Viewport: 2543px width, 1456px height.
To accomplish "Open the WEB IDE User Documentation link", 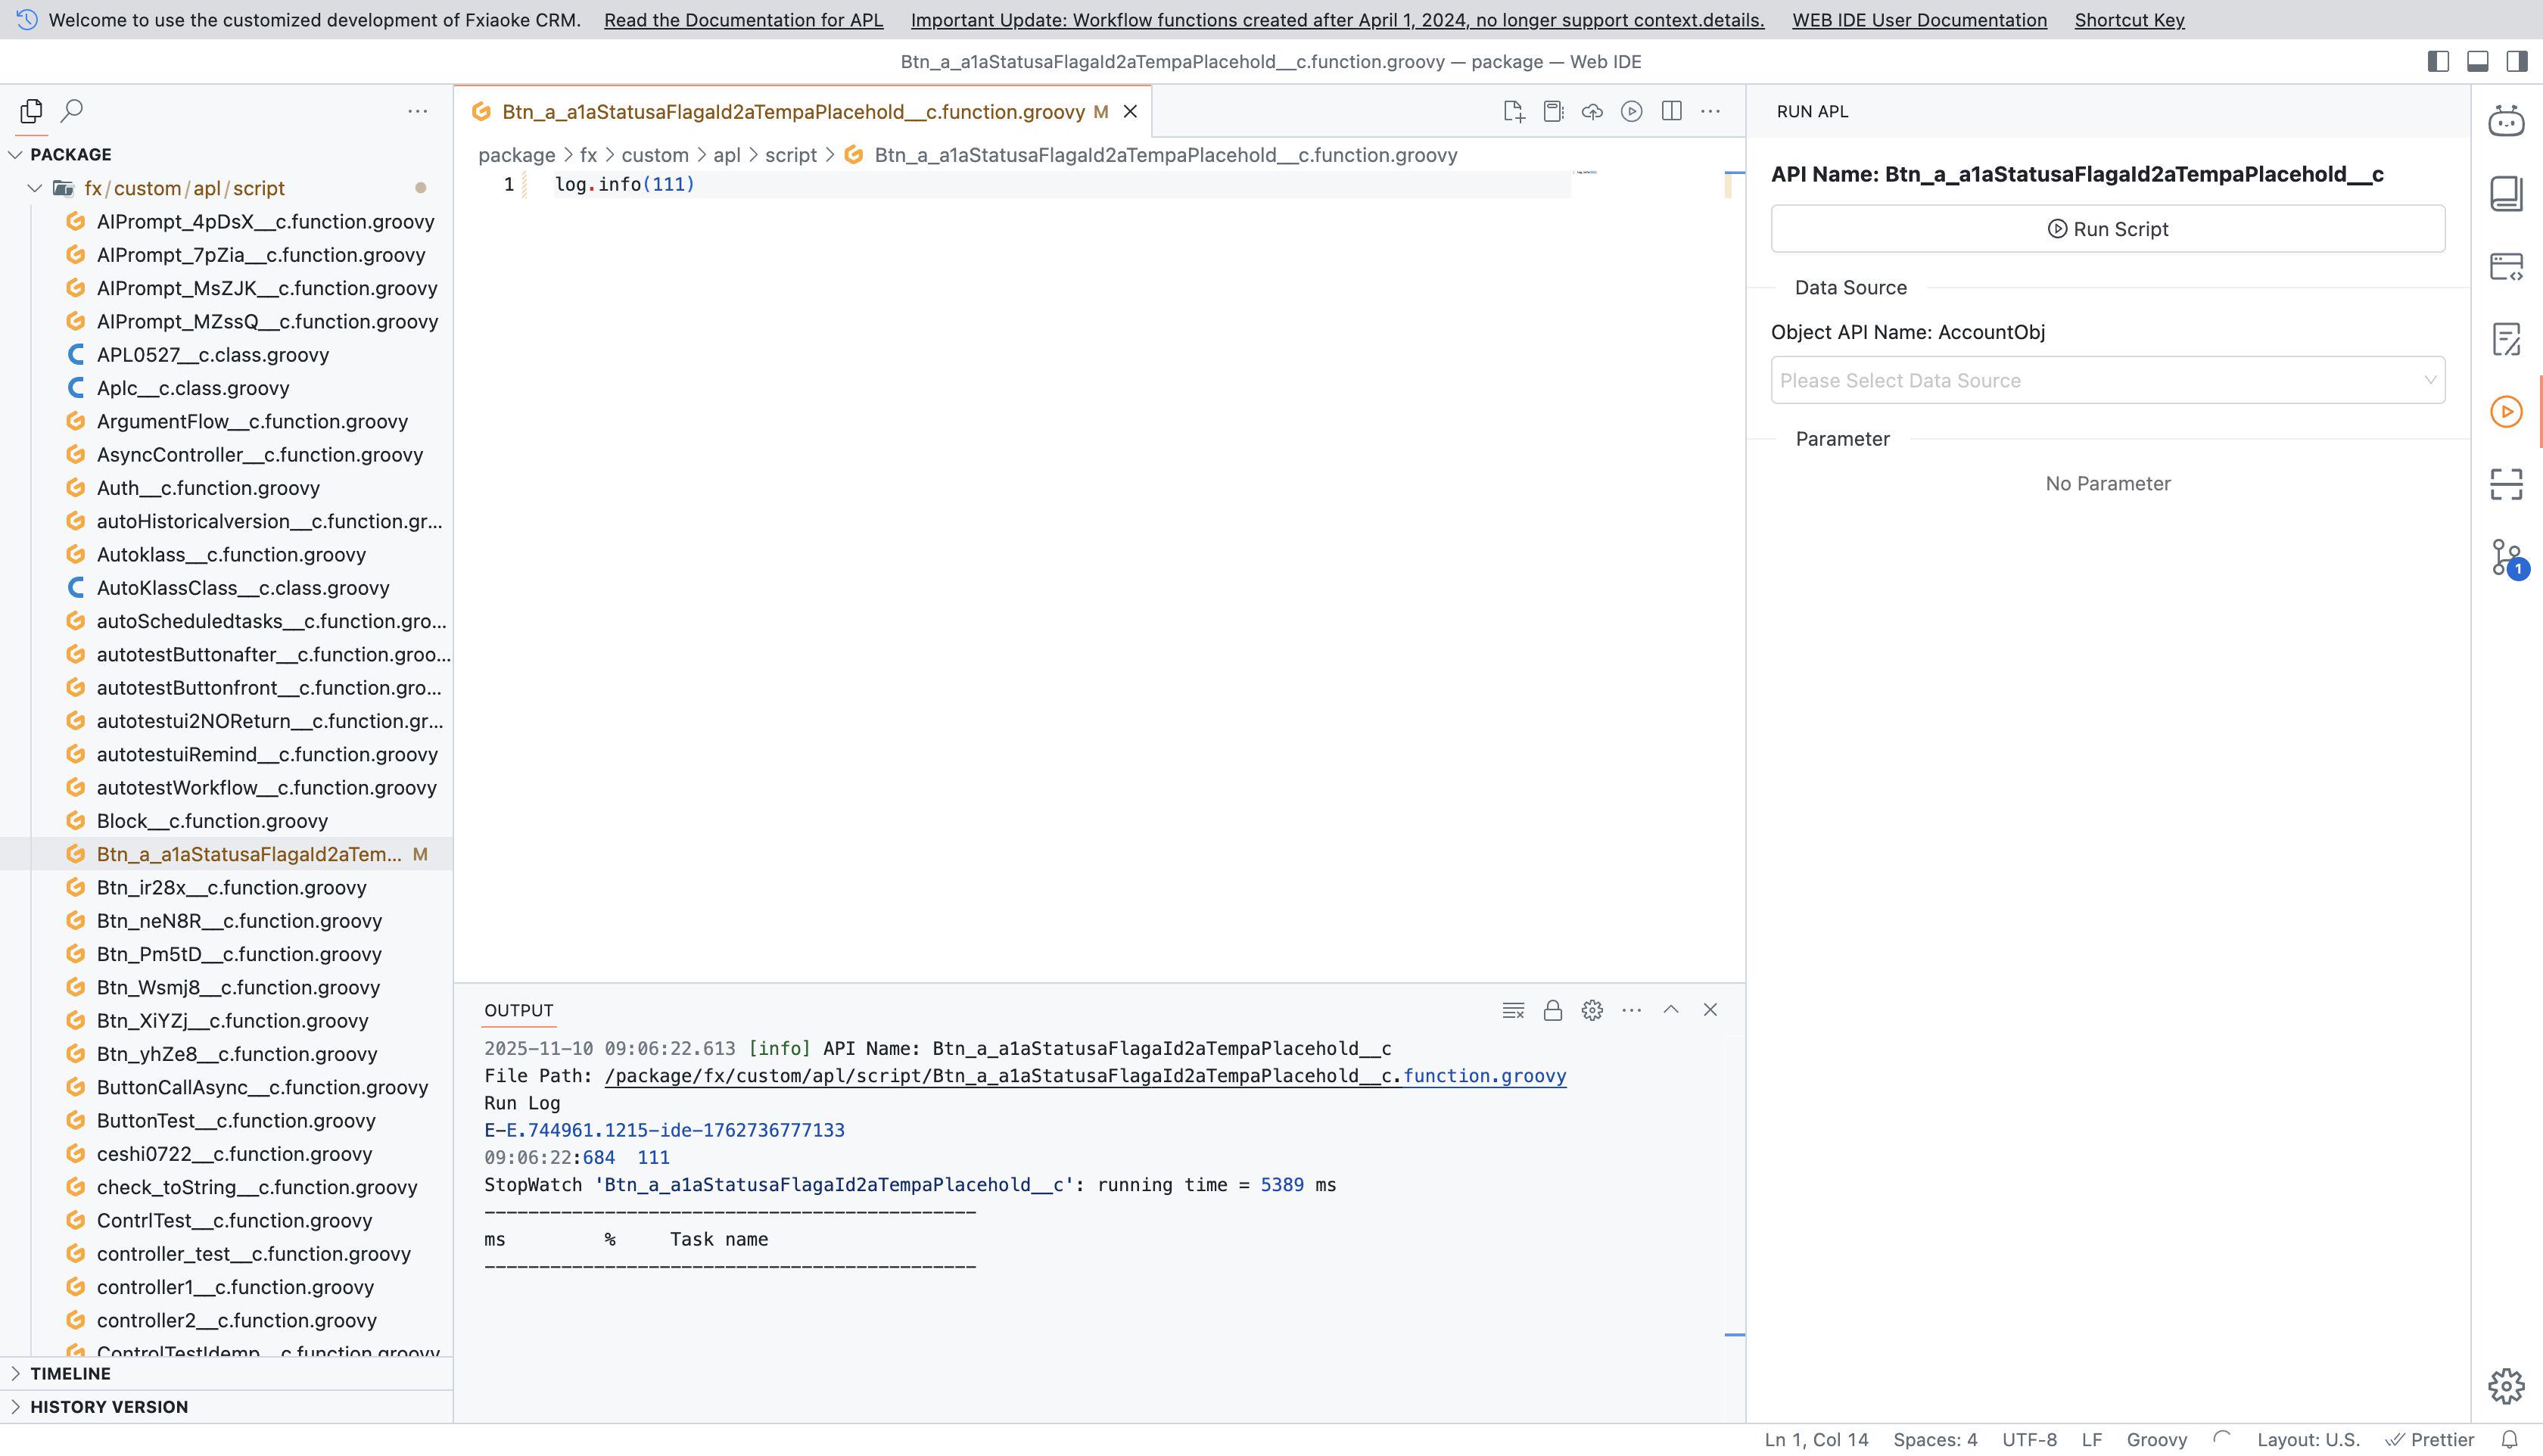I will 1919,20.
